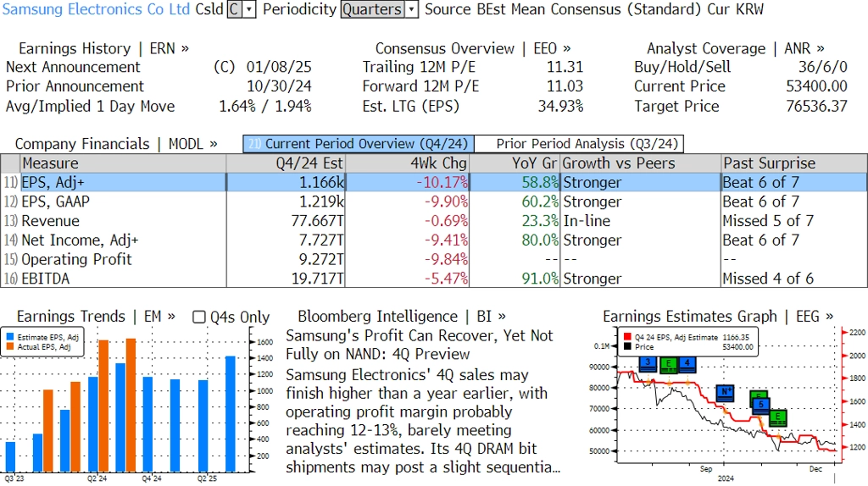
Task: Click the Trailing 12M P/E value 11.31
Action: [x=565, y=67]
